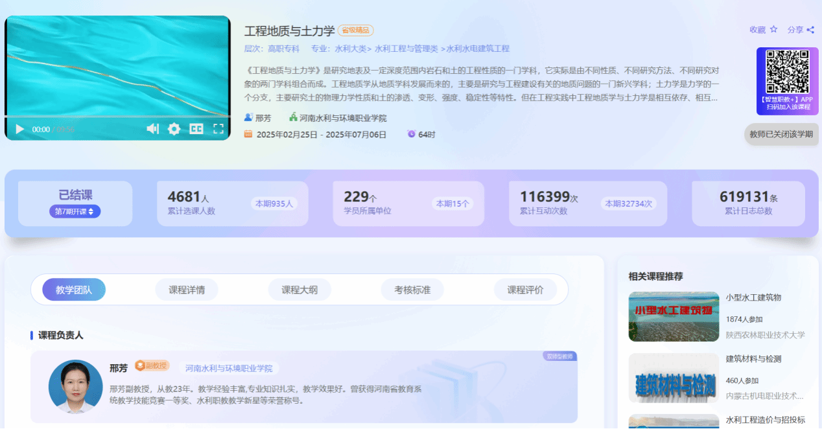Open video settings gear

(x=174, y=129)
